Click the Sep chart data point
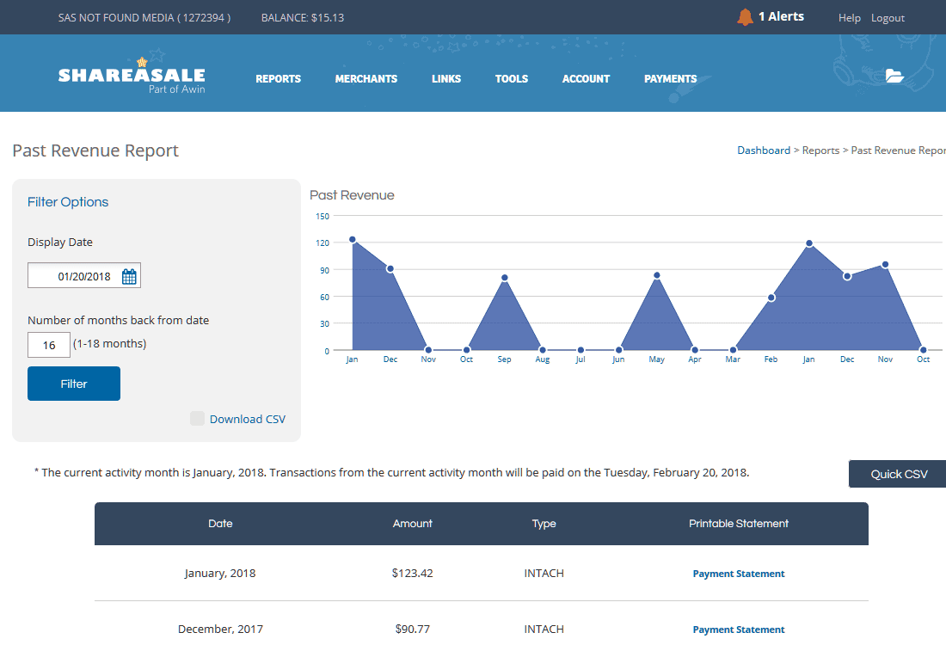This screenshot has height=645, width=946. click(504, 278)
